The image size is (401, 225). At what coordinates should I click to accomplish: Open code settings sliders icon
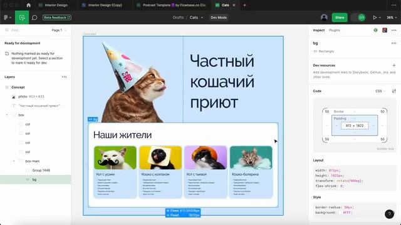[394, 91]
